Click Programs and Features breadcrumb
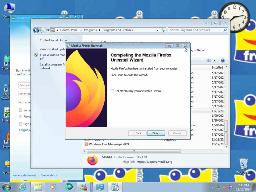 [117, 30]
